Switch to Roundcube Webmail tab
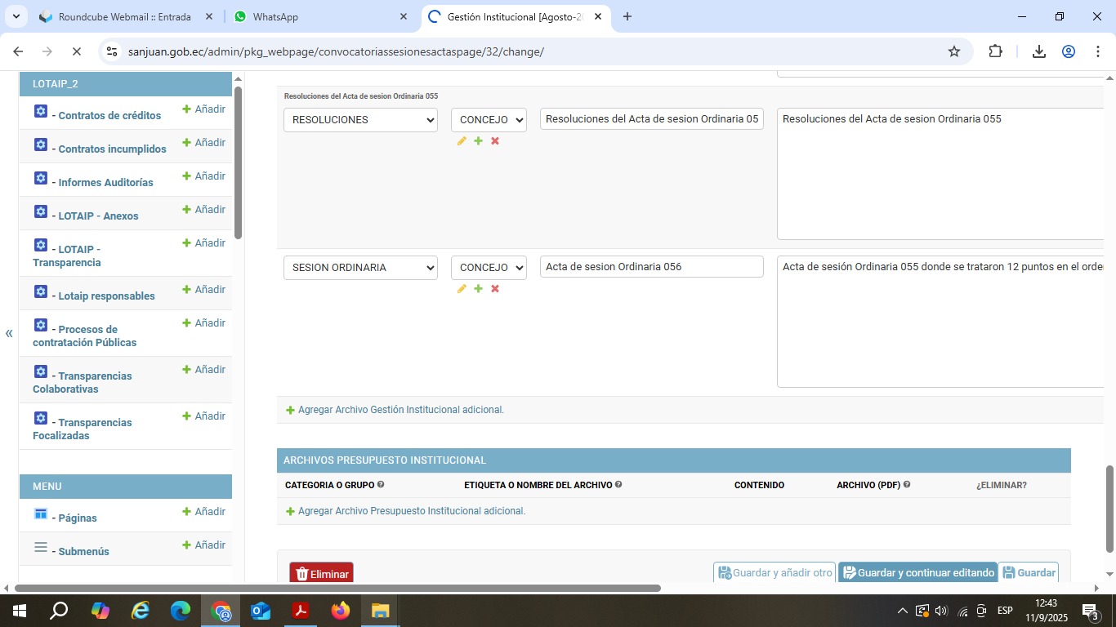 tap(124, 17)
